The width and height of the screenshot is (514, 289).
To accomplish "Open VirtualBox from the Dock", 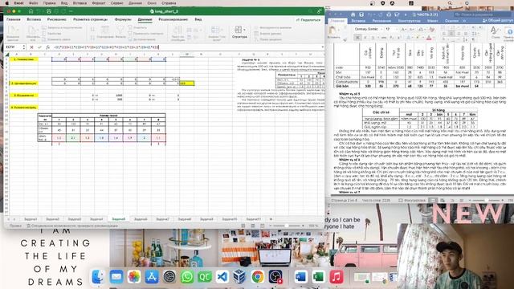I will coord(239,277).
